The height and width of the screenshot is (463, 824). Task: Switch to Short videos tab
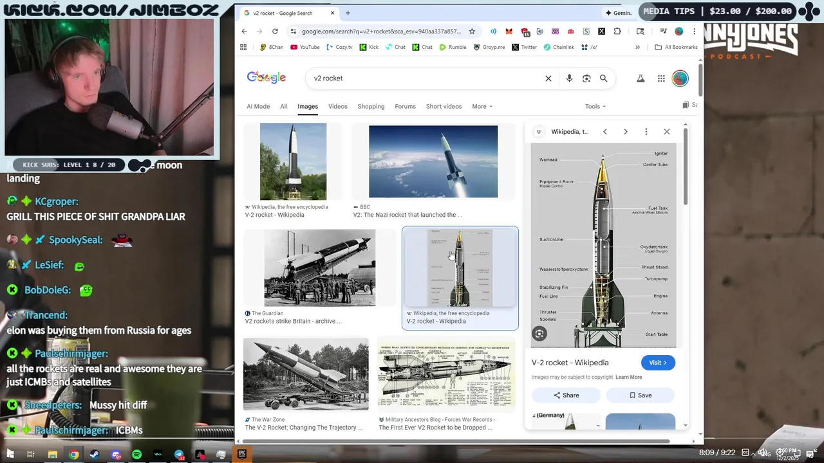point(444,106)
